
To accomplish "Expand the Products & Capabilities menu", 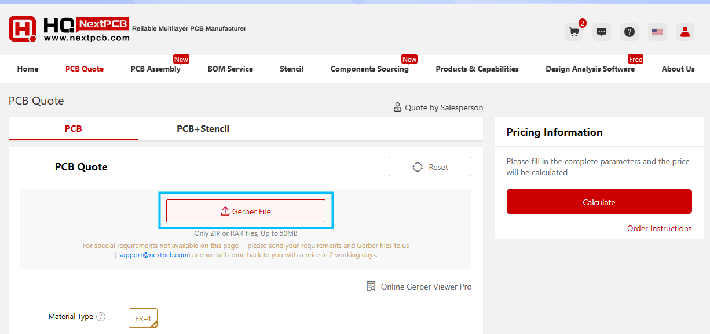I will (x=477, y=69).
